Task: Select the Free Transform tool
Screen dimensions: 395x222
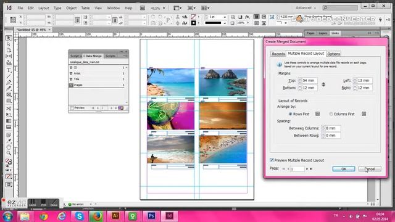Action: 9,115
